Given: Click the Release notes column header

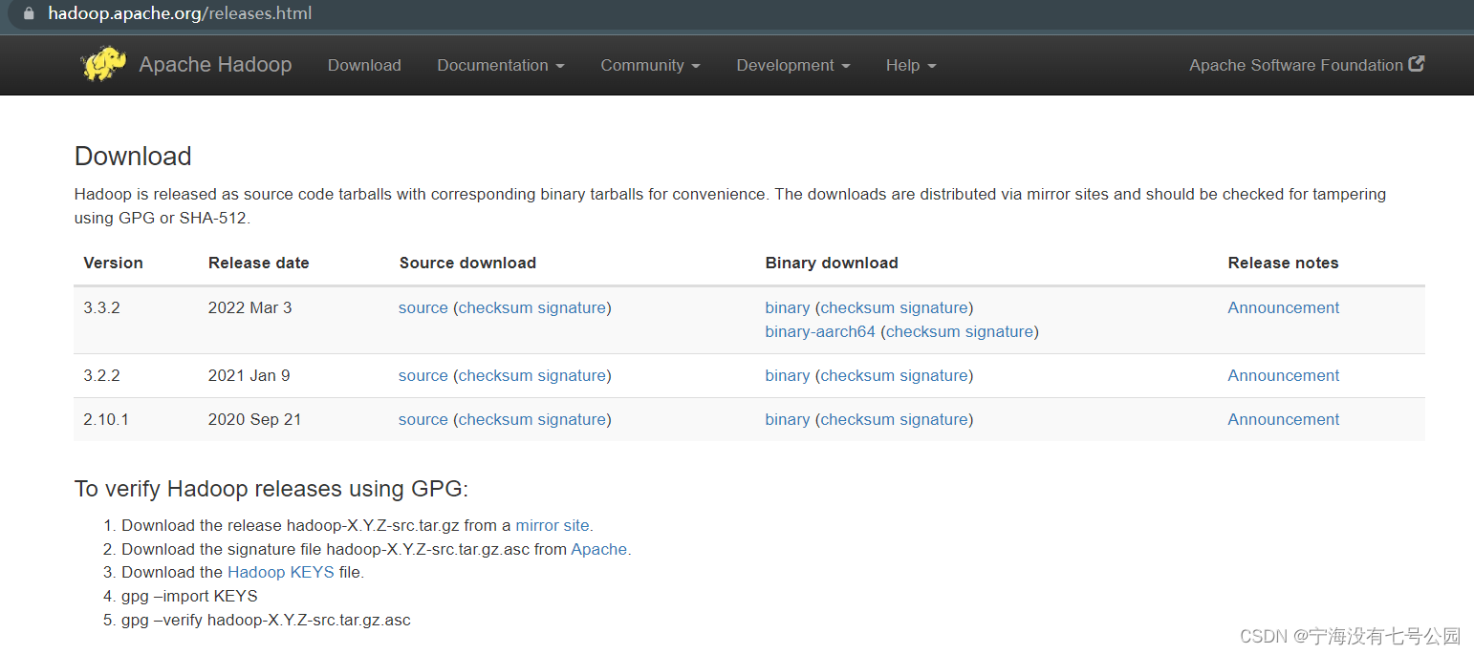Looking at the screenshot, I should tap(1284, 263).
